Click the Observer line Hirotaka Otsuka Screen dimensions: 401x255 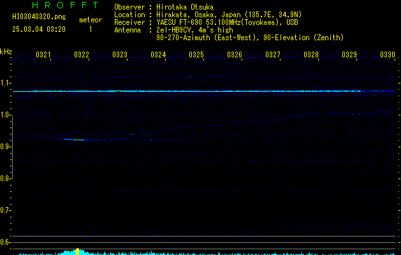[164, 7]
